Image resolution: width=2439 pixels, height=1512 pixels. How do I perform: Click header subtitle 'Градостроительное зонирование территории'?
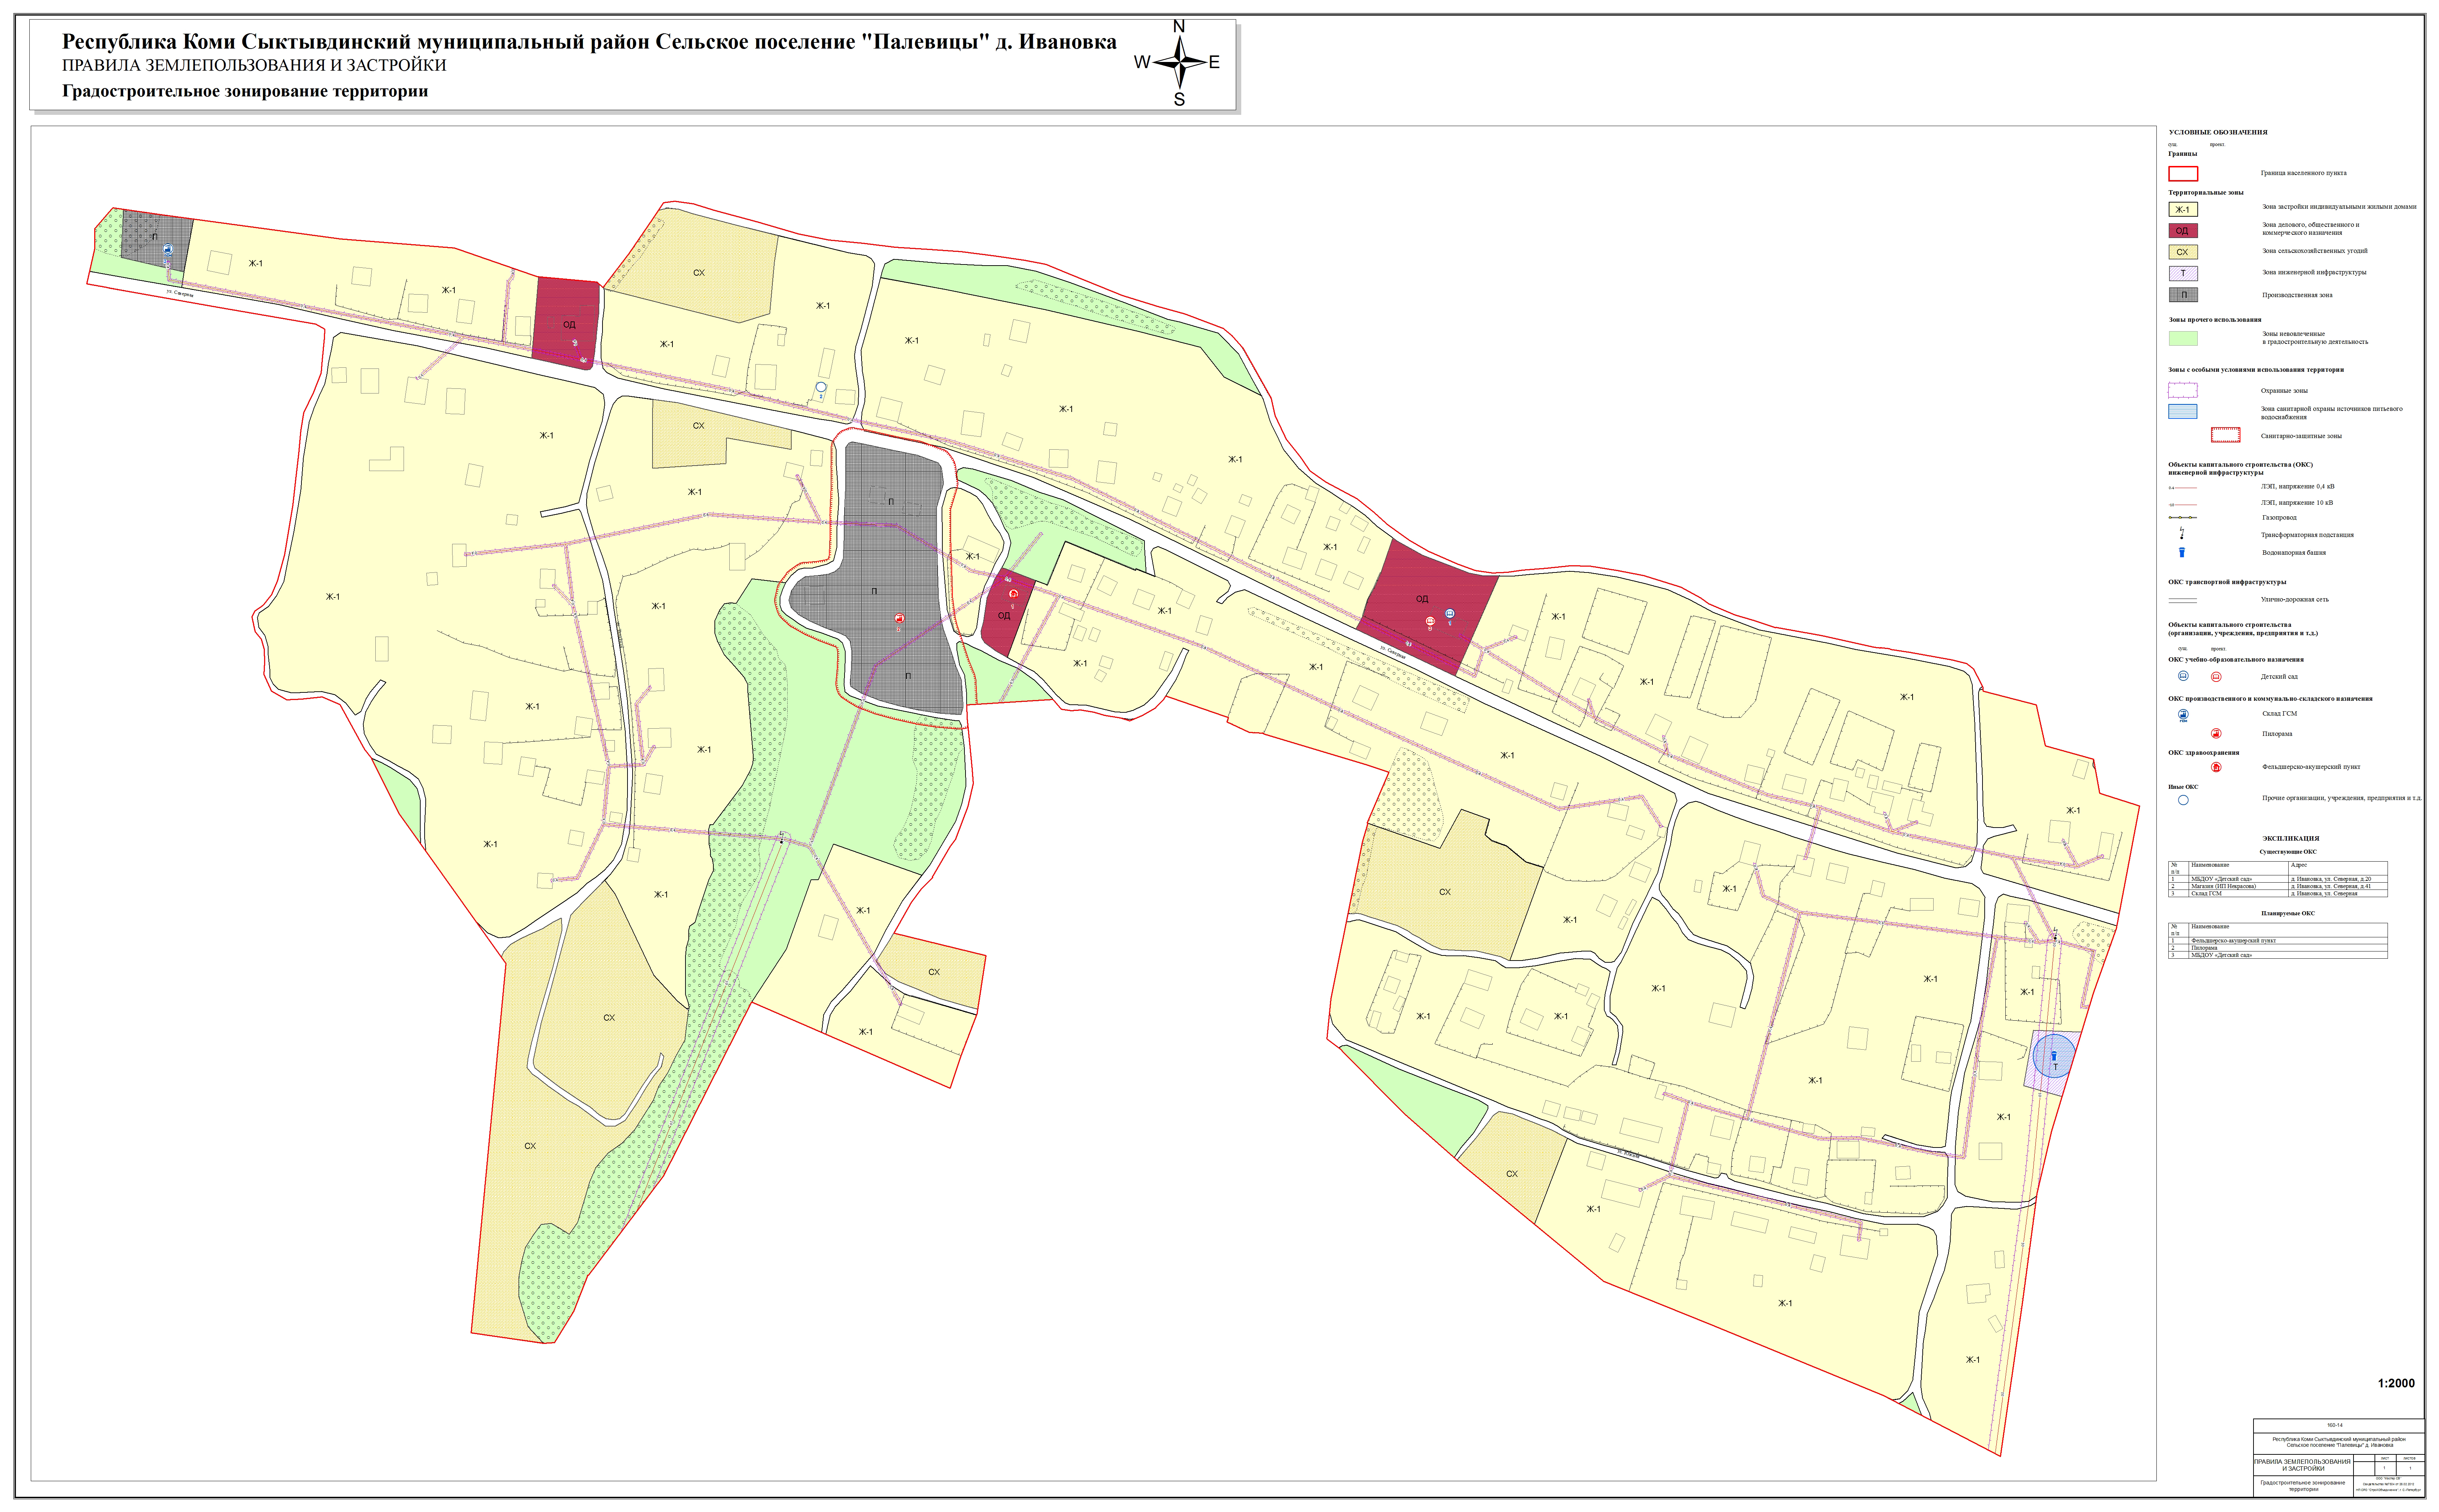point(245,91)
